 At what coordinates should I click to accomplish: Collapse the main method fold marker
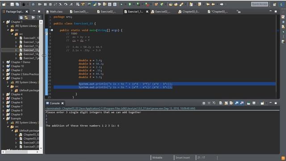[x=52, y=30]
